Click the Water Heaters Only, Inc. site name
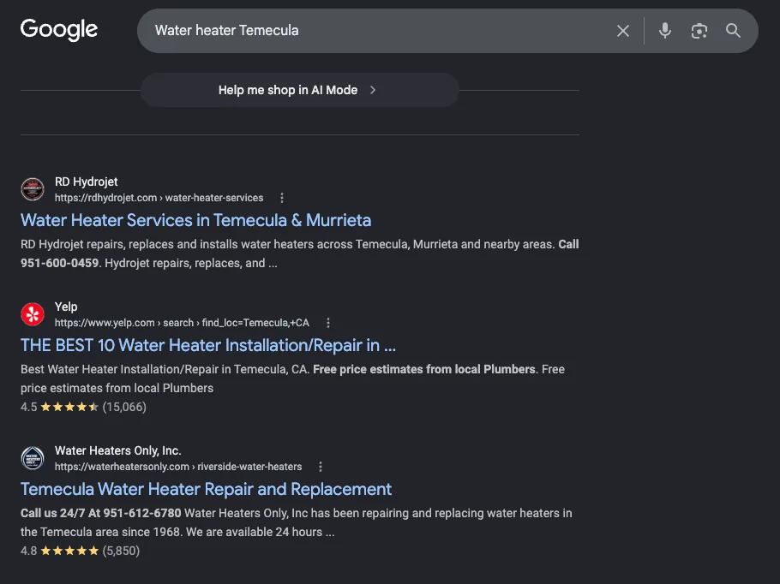This screenshot has height=584, width=780. point(118,450)
